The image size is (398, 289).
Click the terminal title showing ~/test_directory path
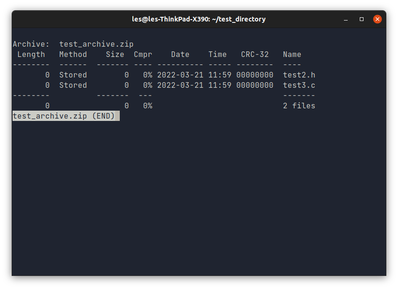(x=199, y=19)
